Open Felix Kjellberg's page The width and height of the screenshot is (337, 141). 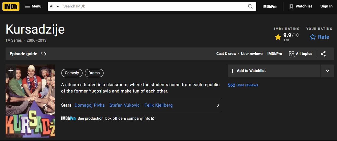[x=159, y=105]
